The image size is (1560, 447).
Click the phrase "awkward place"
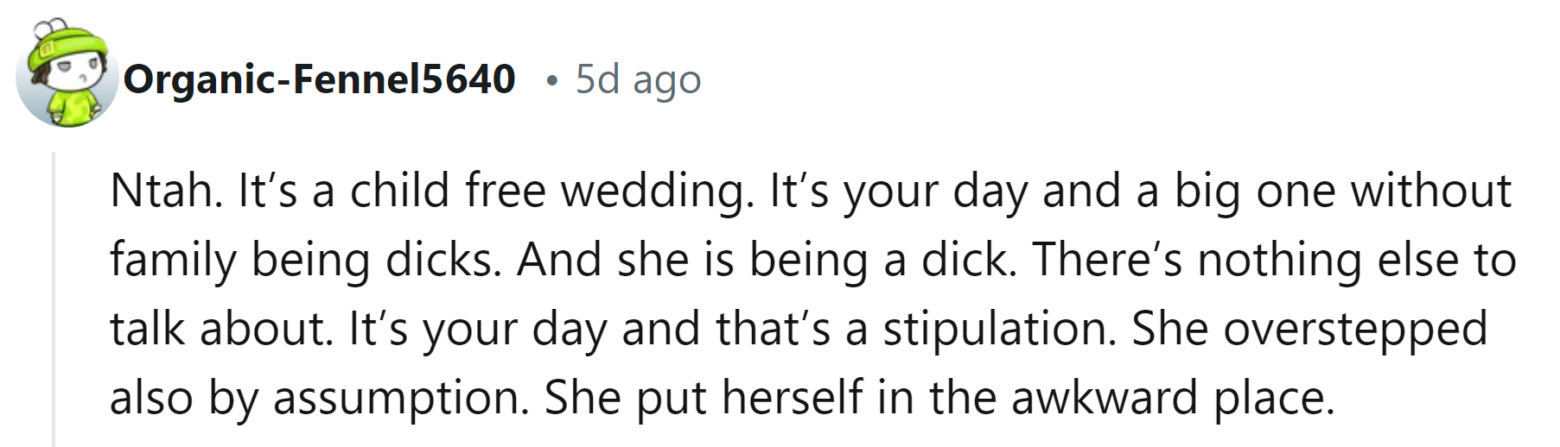pos(1171,398)
